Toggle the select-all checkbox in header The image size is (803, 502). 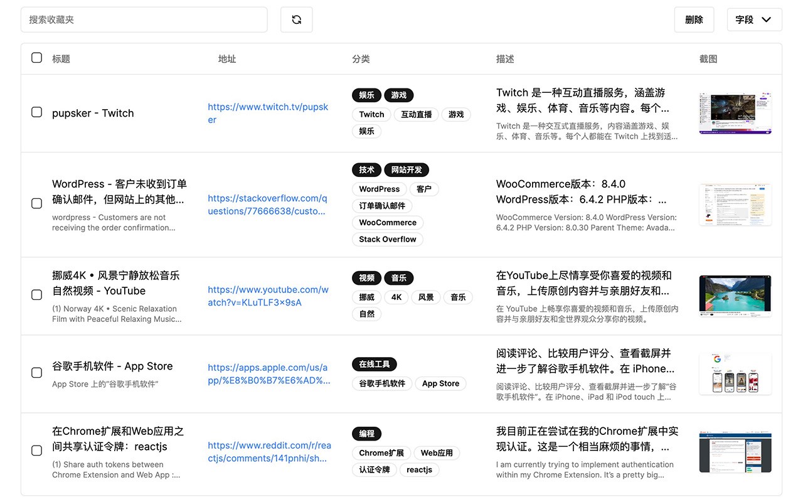36,58
